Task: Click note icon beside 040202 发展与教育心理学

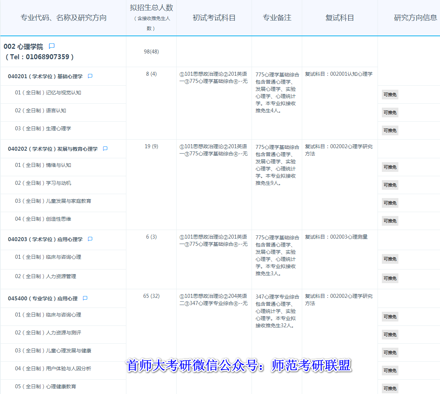Action: 105,149
